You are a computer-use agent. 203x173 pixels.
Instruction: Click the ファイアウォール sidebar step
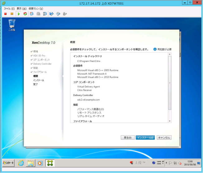(x=40, y=72)
